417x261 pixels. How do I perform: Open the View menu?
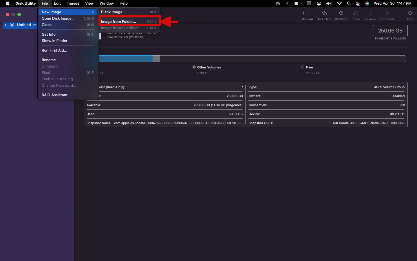[x=89, y=3]
